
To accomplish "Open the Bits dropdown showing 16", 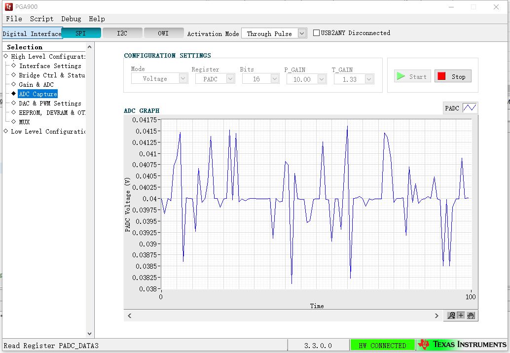I will pyautogui.click(x=275, y=79).
